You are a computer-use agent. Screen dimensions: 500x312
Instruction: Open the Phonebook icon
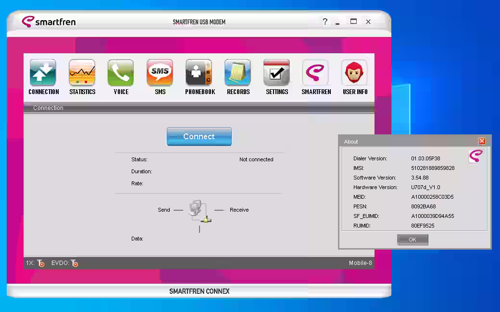point(200,73)
